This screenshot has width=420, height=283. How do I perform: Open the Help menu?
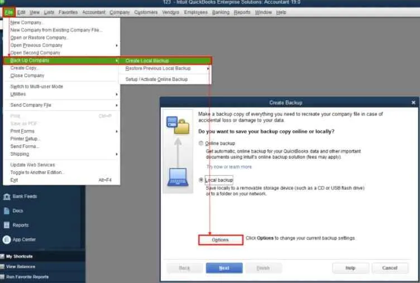(281, 12)
